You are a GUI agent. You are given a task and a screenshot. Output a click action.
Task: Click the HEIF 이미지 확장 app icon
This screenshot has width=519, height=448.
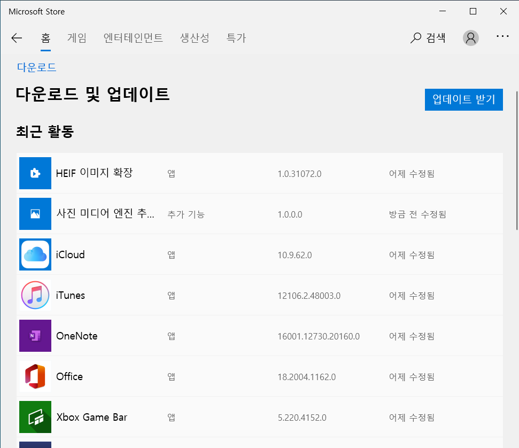coord(35,173)
